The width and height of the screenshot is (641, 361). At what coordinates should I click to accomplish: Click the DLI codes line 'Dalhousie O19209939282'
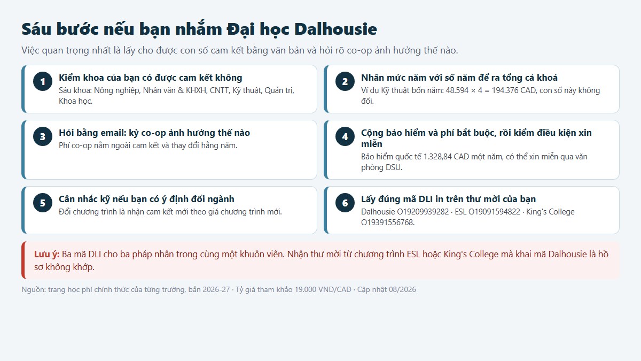(468, 217)
